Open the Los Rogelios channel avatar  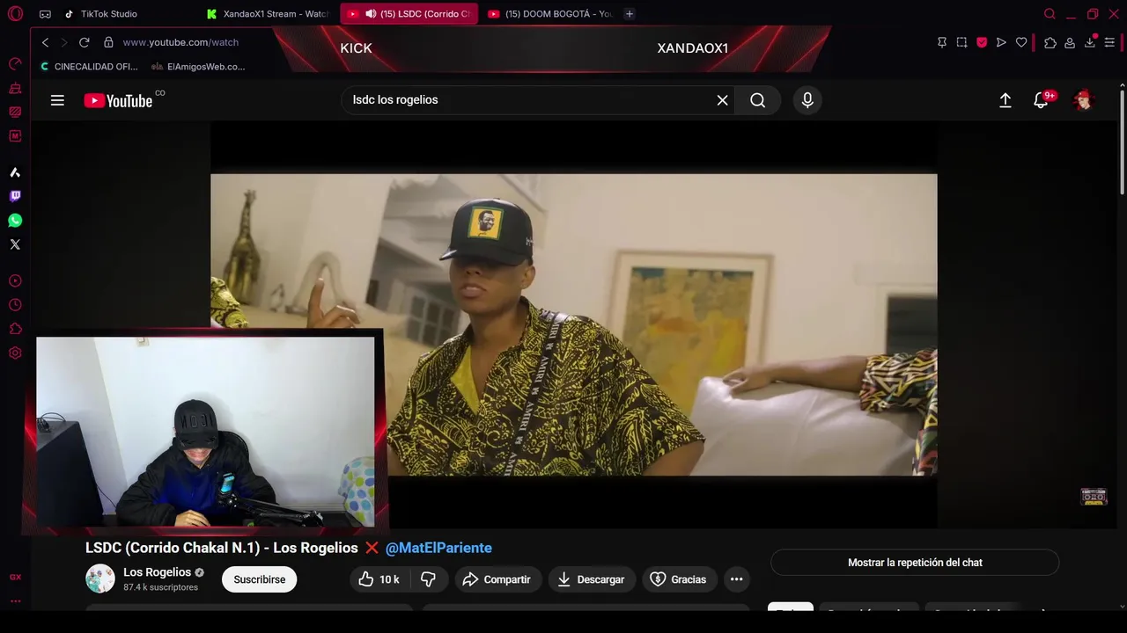[100, 578]
